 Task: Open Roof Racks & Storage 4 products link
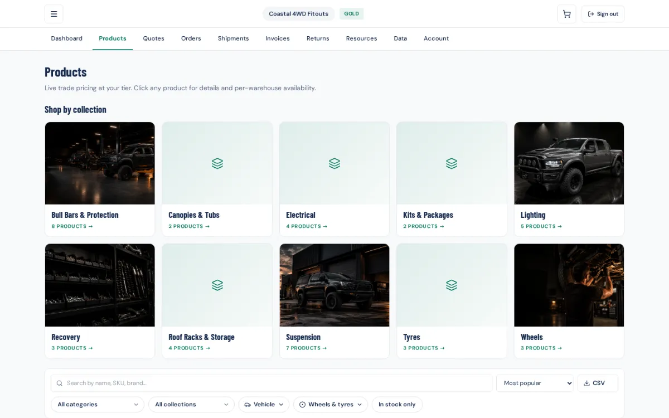point(190,348)
